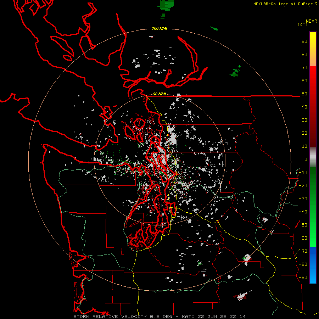Screen dimensions: 319x319
Task: Pick the green segment of the color bar
Action: click(313, 207)
